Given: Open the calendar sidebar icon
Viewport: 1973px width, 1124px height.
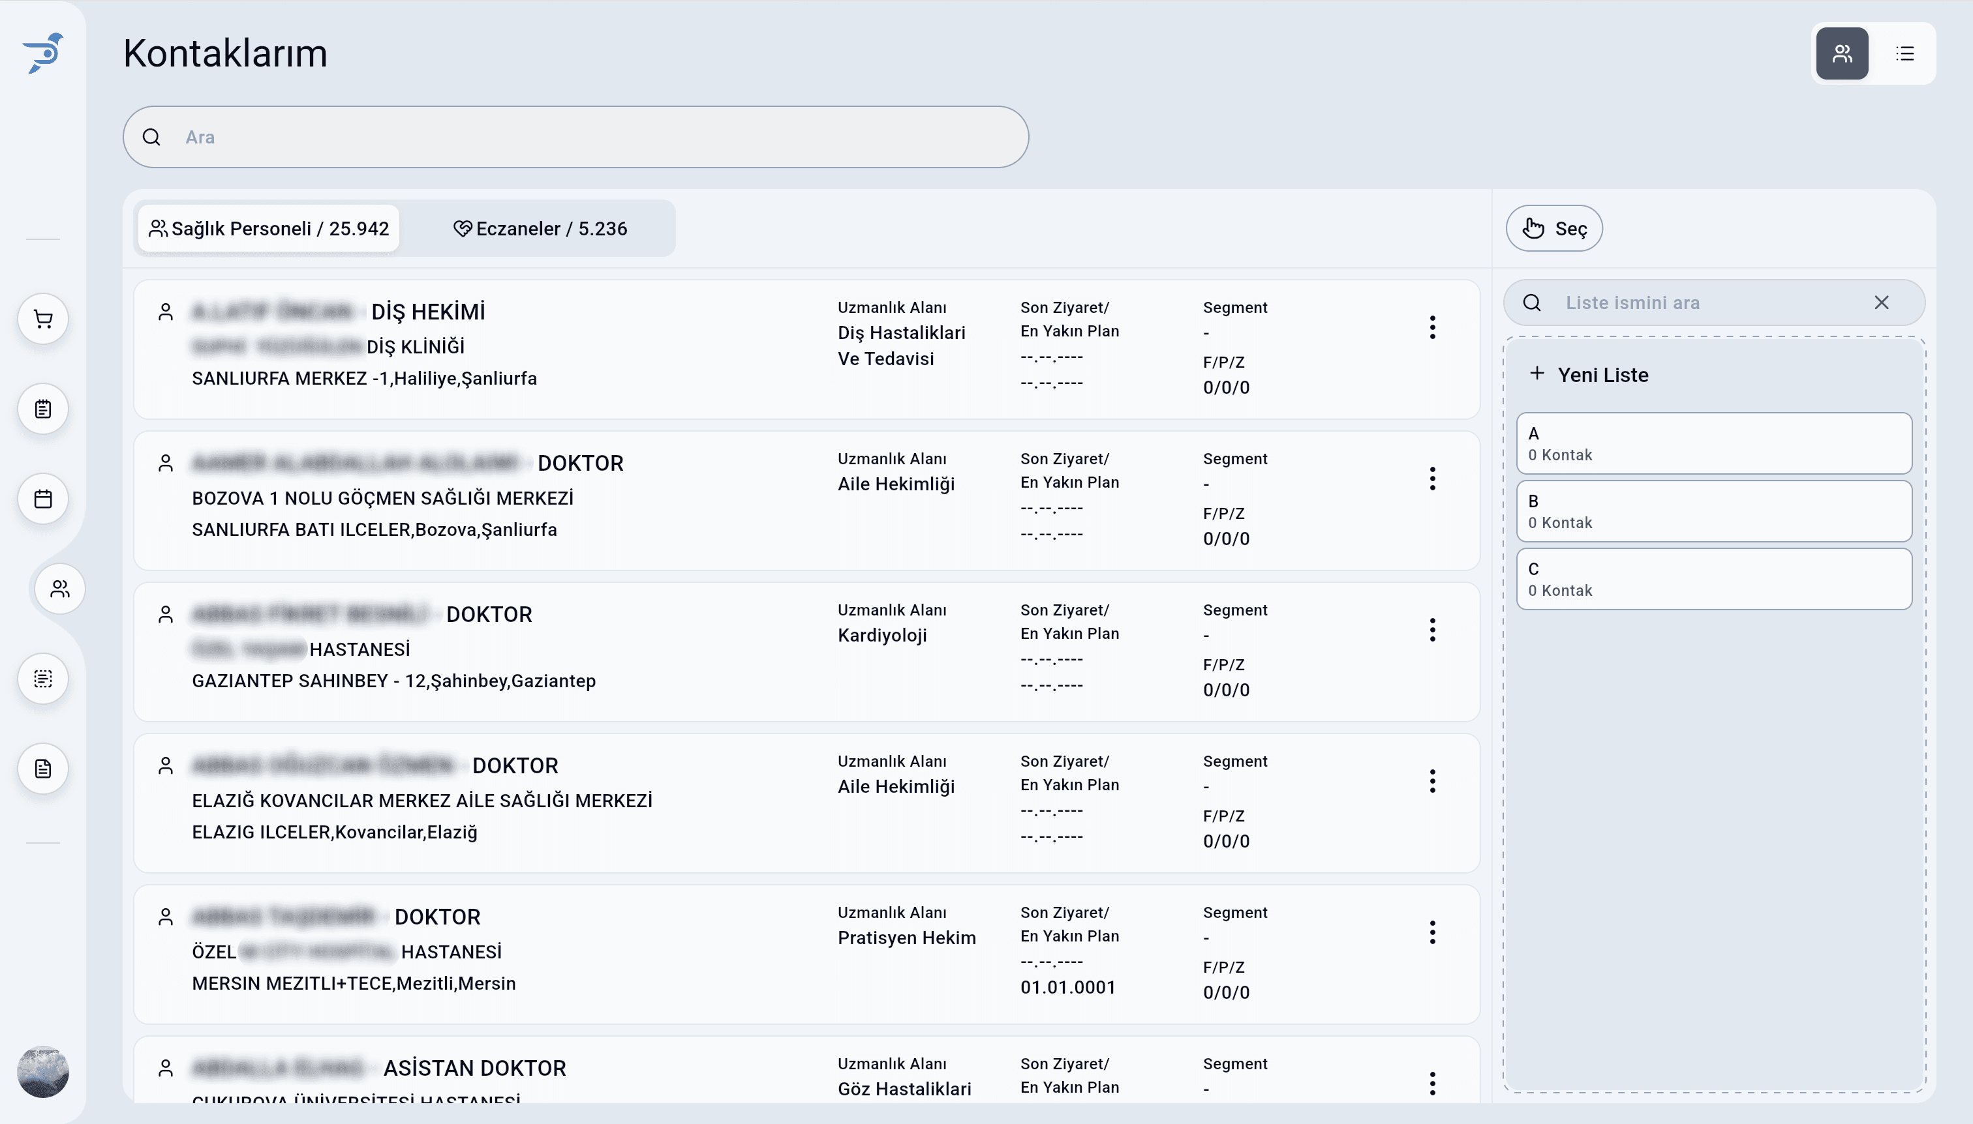Looking at the screenshot, I should (43, 499).
